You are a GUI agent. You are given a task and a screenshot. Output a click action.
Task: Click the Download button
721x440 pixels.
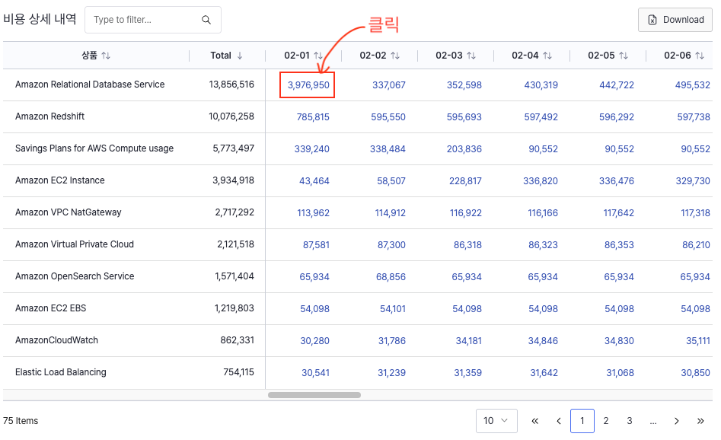(x=675, y=20)
